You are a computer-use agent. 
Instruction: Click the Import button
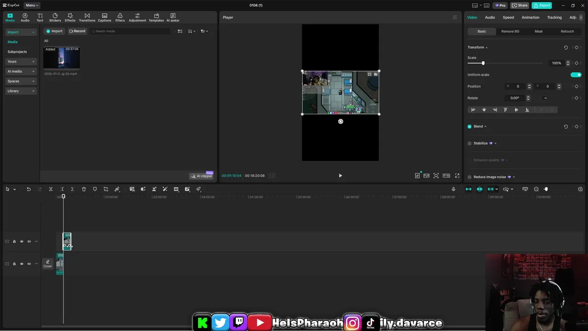click(54, 31)
